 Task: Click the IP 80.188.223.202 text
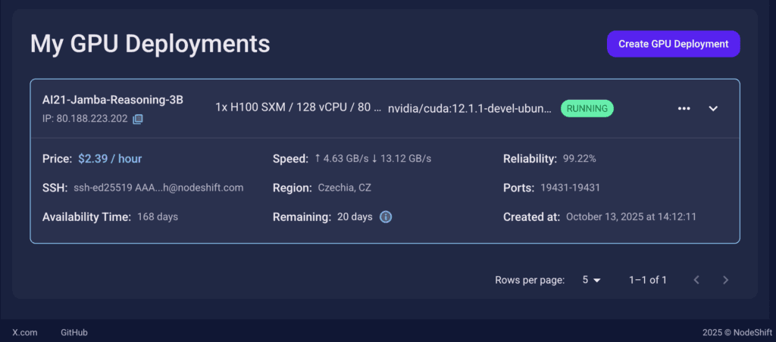tap(85, 119)
